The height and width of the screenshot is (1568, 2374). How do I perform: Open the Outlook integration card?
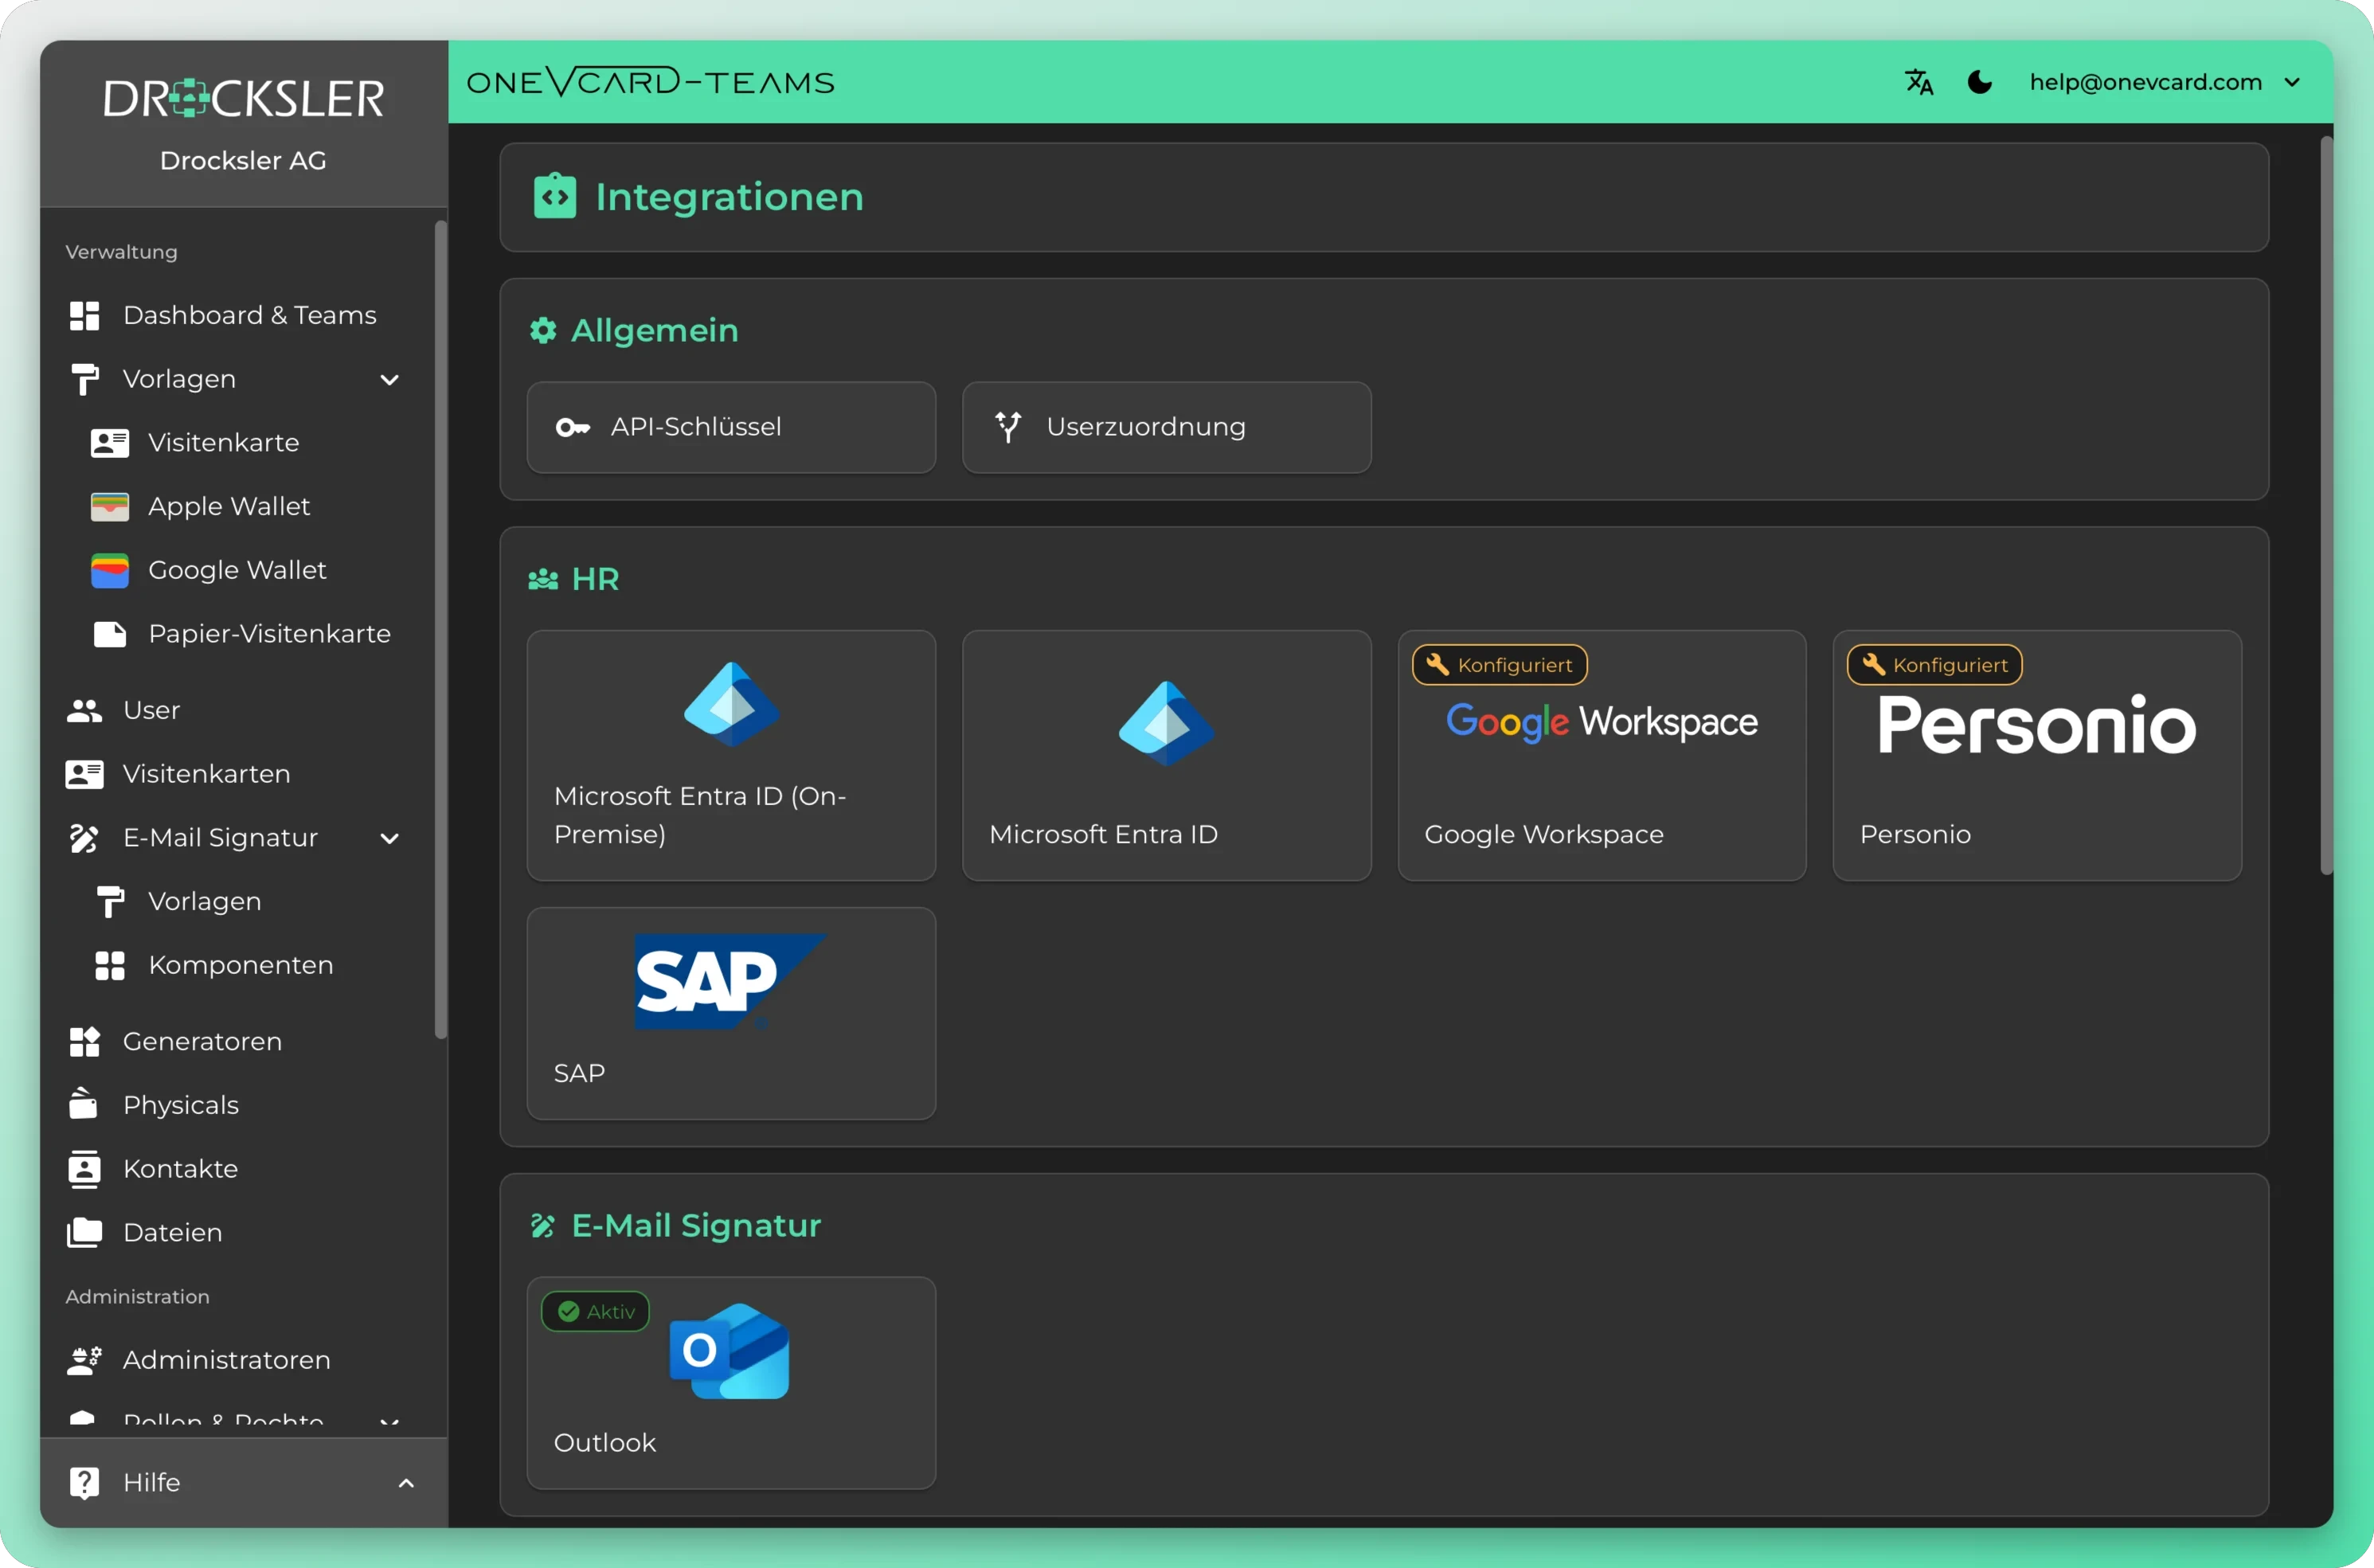(731, 1383)
